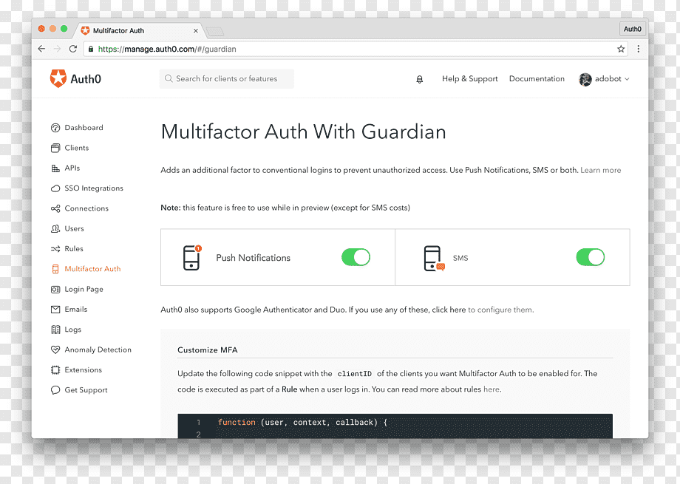Open the Chrome three-dot menu

pos(639,49)
